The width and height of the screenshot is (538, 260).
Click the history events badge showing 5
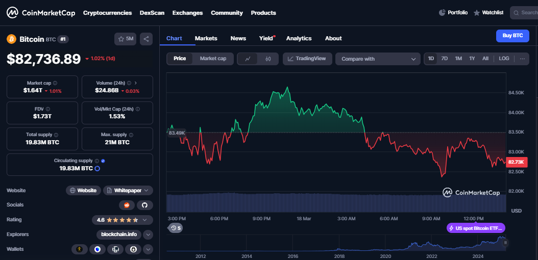click(175, 228)
